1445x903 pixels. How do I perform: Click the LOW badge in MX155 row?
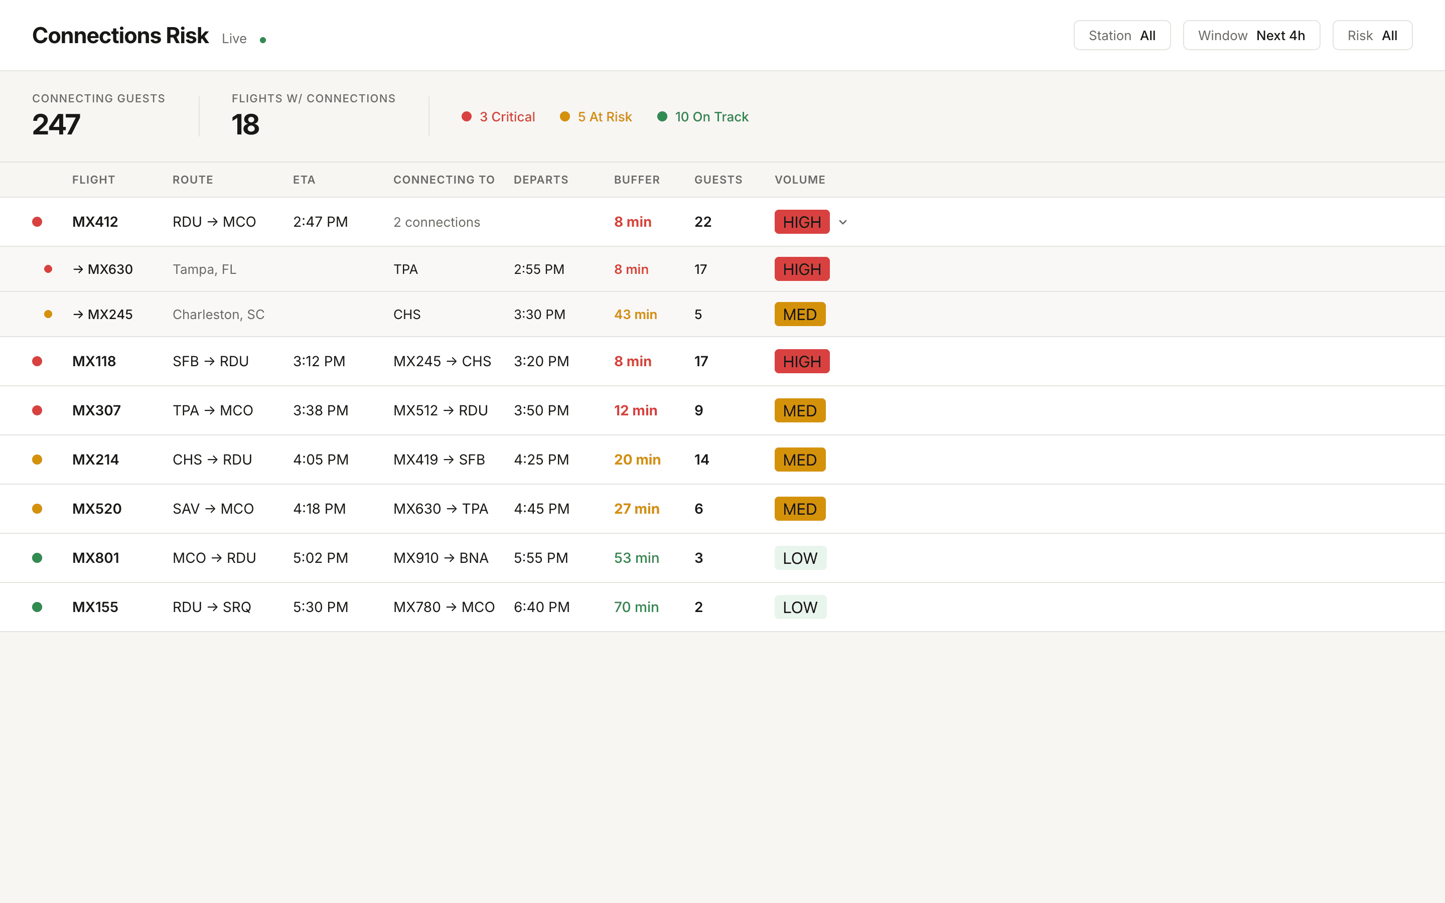coord(800,607)
